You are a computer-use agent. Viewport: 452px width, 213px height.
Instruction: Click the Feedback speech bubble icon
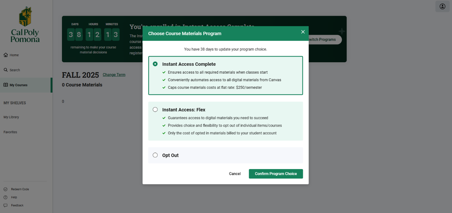(x=5, y=205)
